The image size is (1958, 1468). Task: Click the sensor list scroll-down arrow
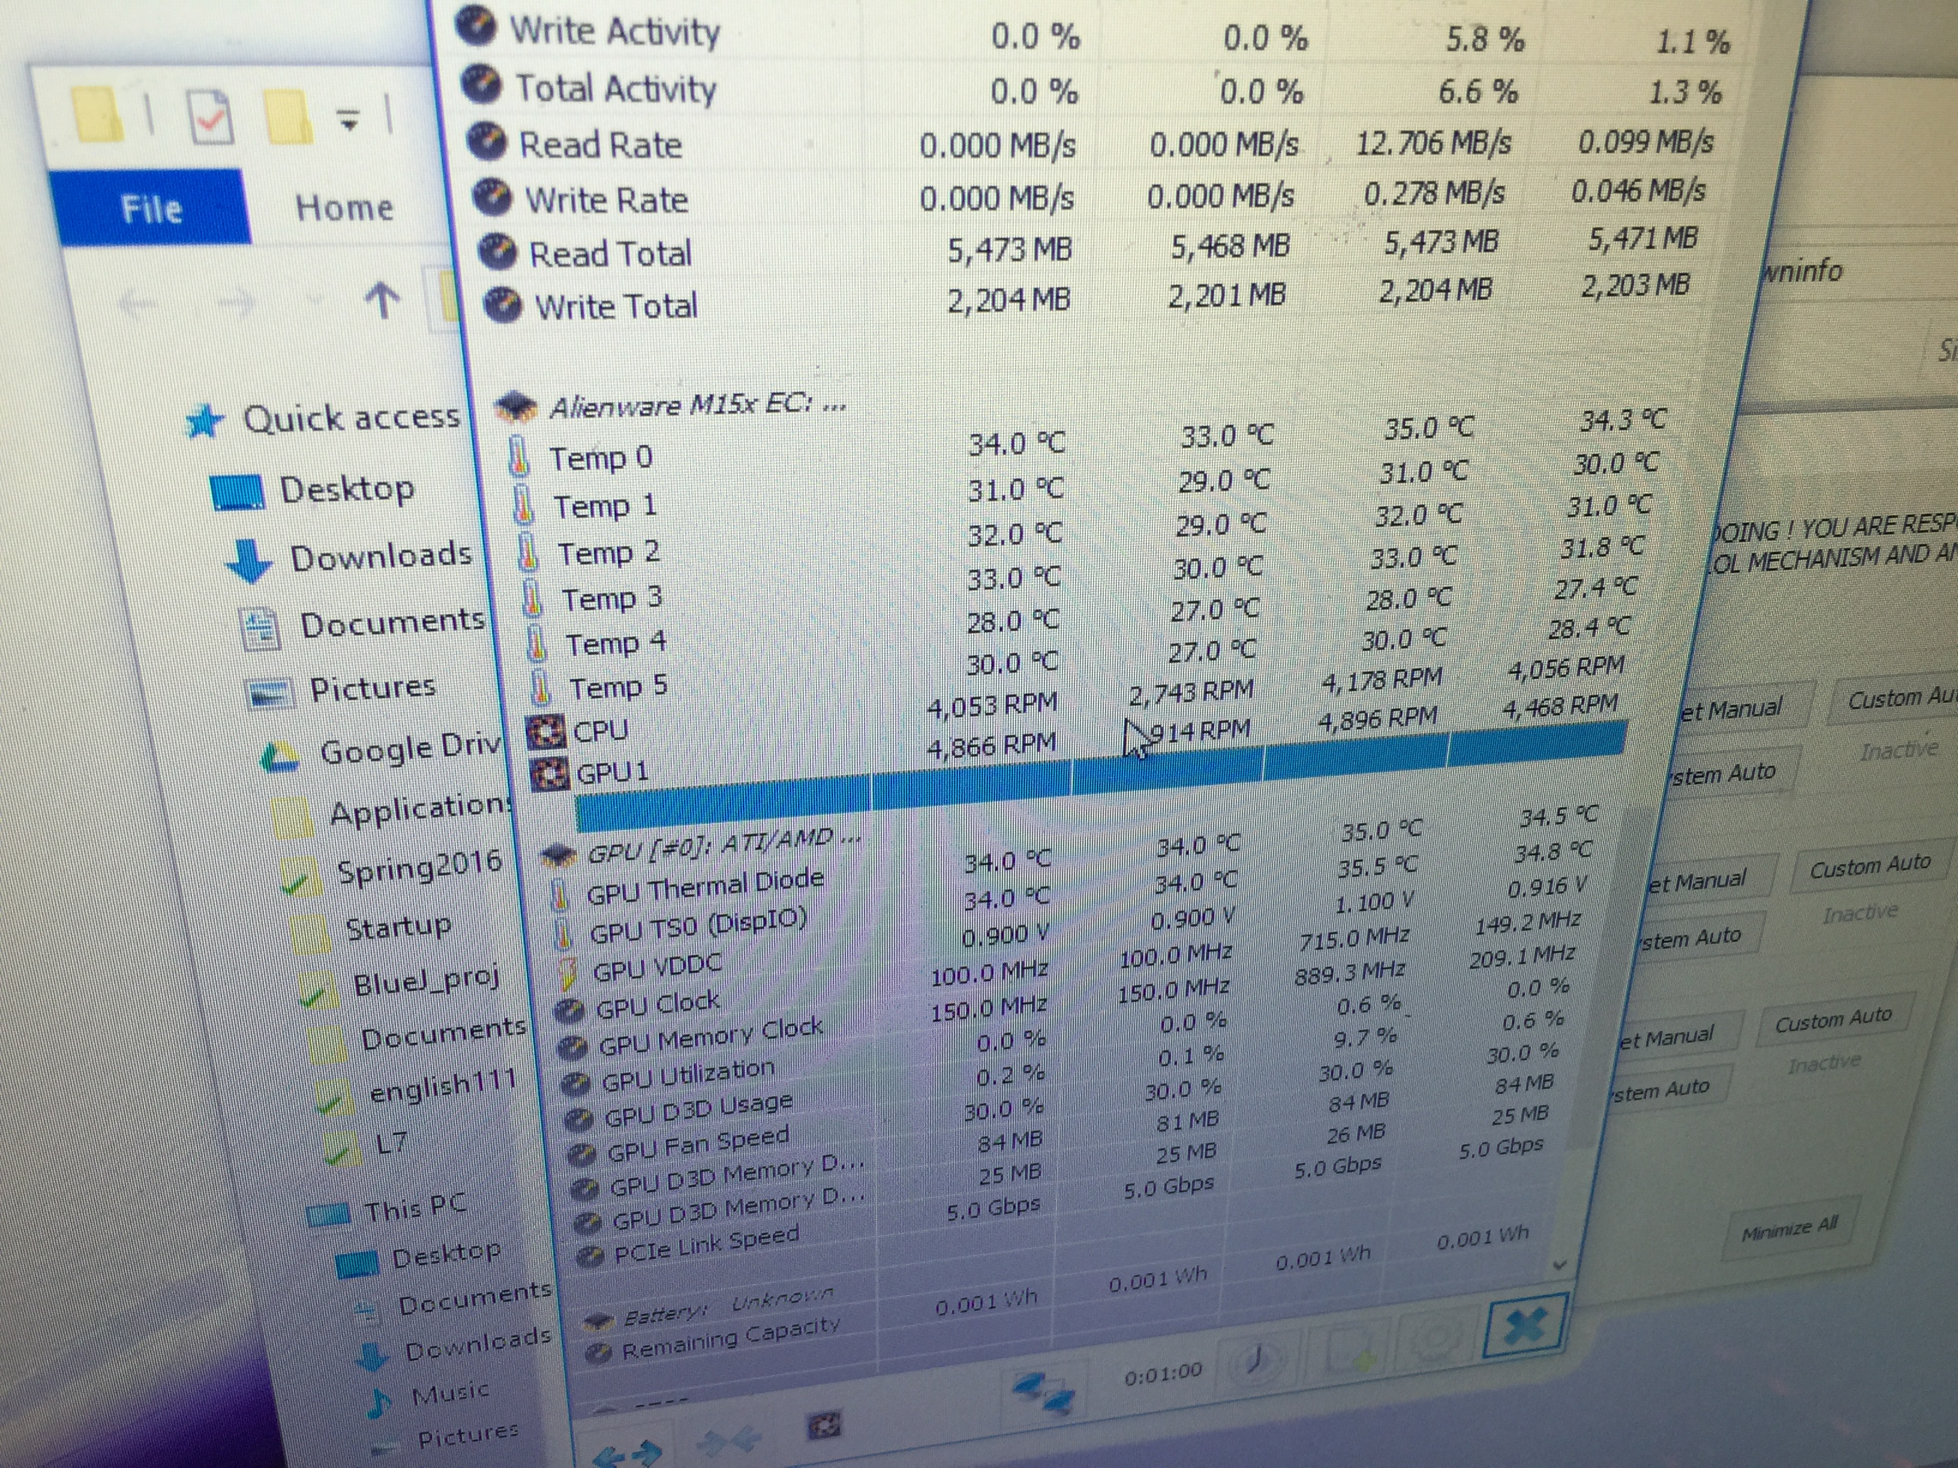coord(1560,1265)
